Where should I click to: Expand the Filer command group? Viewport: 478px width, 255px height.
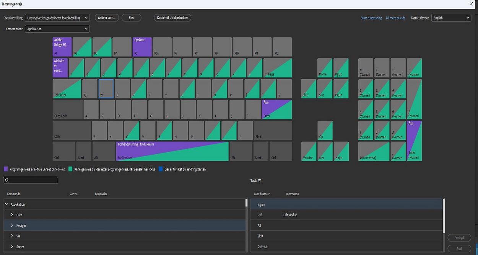coord(12,215)
